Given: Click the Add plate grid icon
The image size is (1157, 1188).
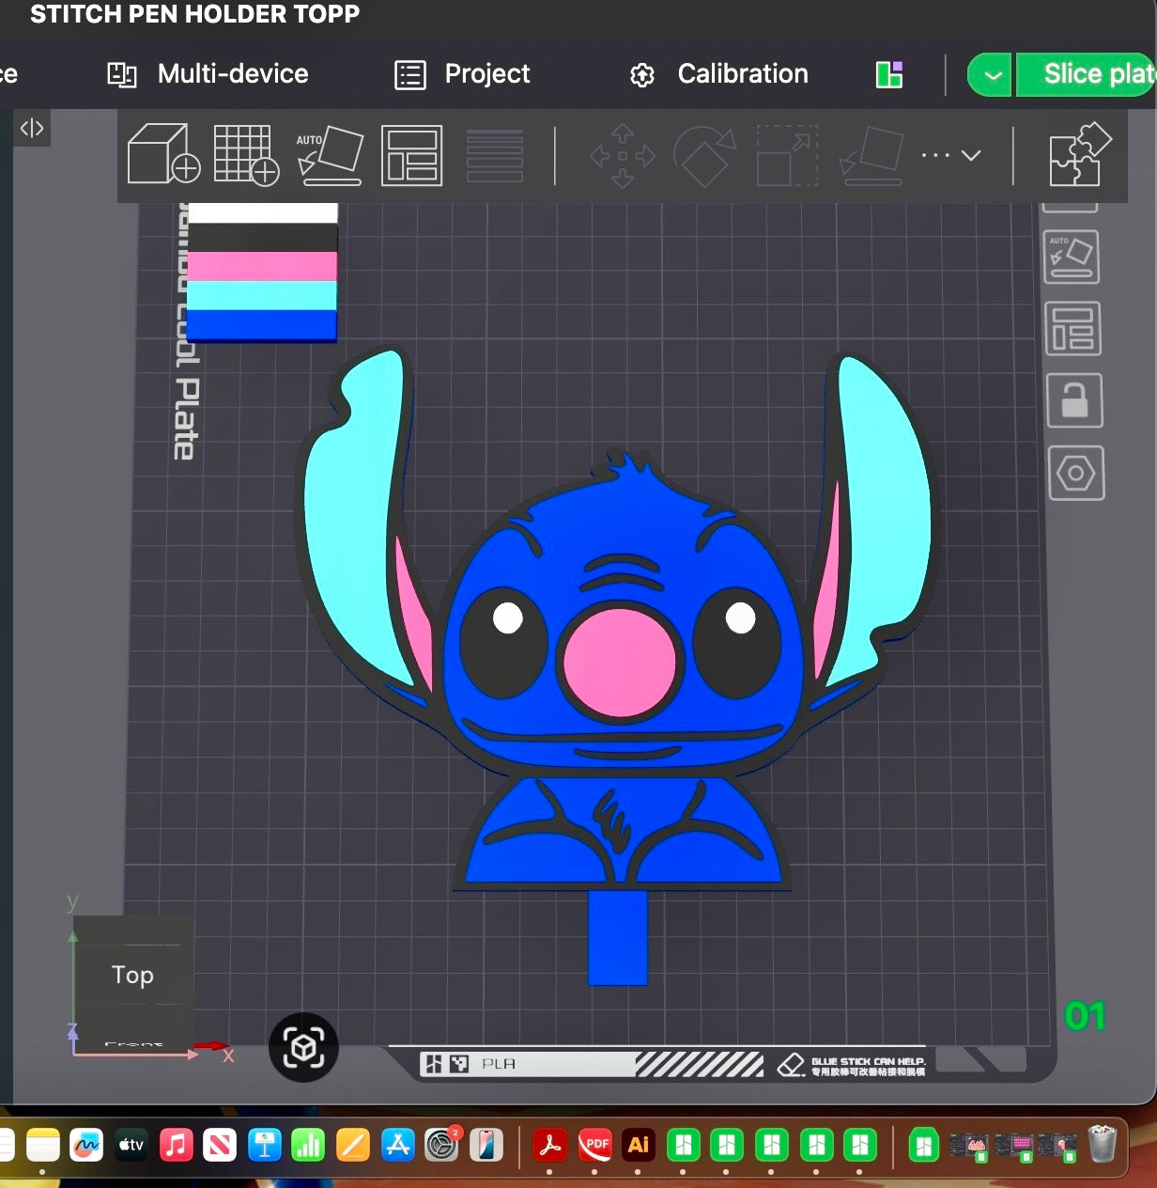Looking at the screenshot, I should click(246, 154).
